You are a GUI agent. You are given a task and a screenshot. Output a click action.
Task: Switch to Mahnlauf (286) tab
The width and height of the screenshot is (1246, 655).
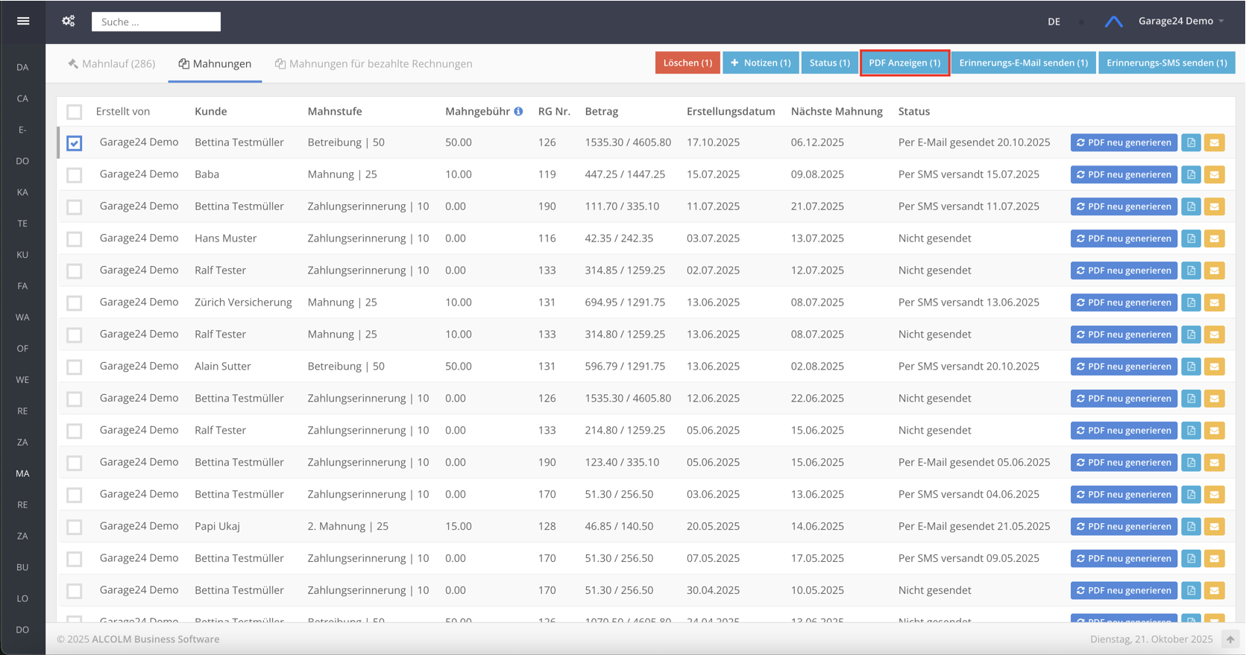click(x=112, y=63)
